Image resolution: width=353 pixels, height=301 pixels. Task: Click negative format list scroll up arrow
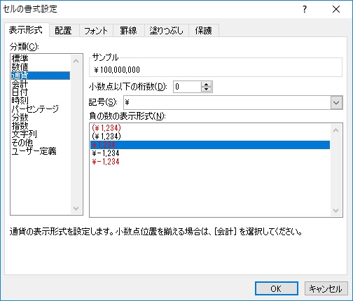click(x=336, y=130)
